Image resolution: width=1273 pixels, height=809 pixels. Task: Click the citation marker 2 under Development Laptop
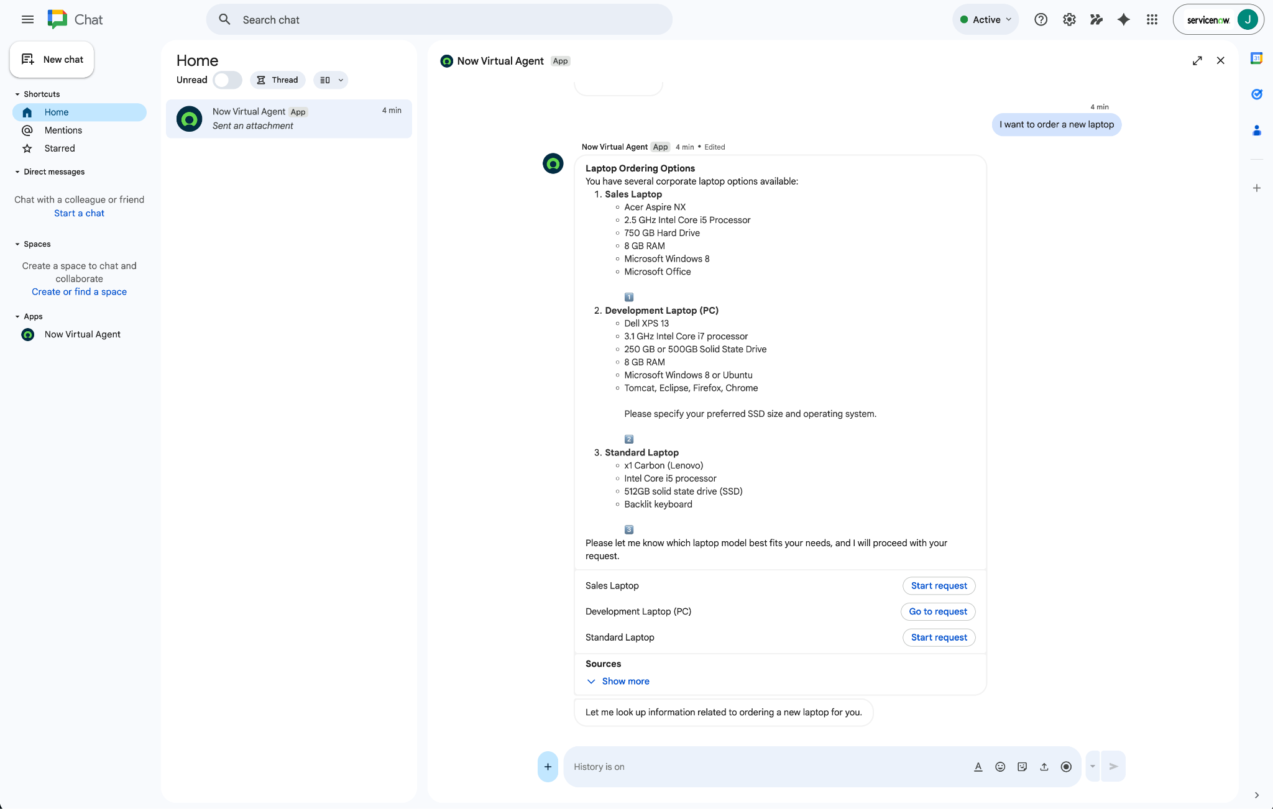629,439
